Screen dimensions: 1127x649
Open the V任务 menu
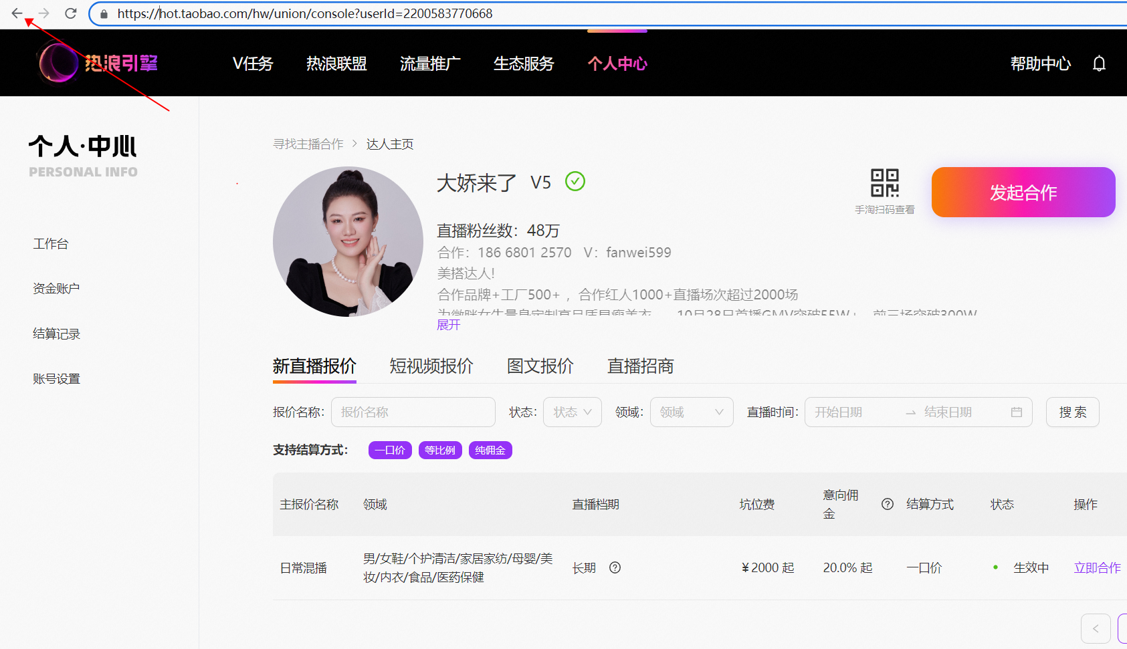[x=253, y=63]
